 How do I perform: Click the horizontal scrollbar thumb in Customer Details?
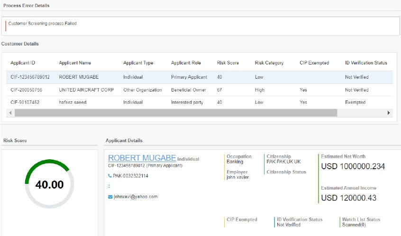[x=176, y=113]
